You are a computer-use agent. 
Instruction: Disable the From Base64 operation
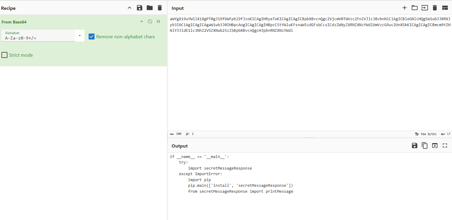pyautogui.click(x=150, y=21)
